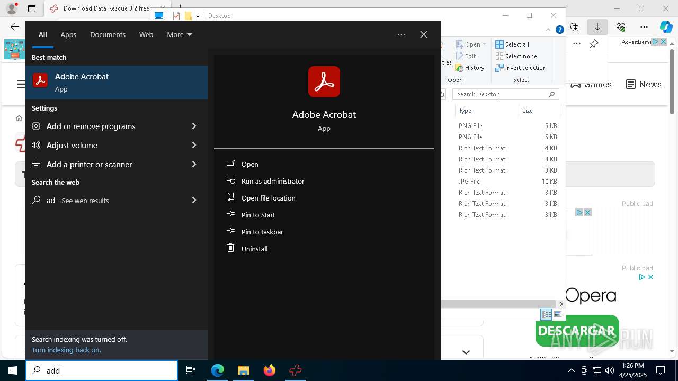Screen dimensions: 678x381
Task: Click the DESCARGAR ad button
Action: pos(577,331)
